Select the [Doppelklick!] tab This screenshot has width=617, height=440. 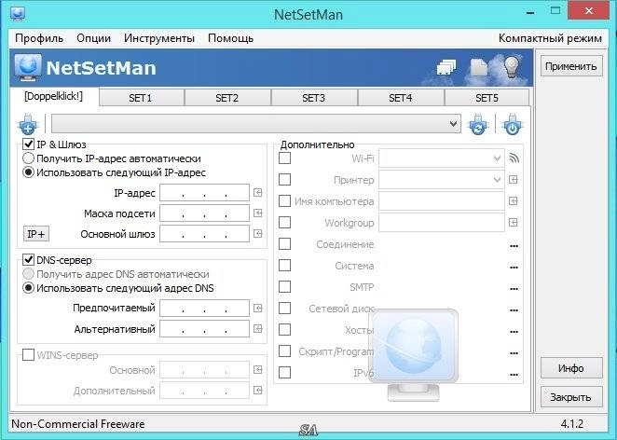coord(53,97)
